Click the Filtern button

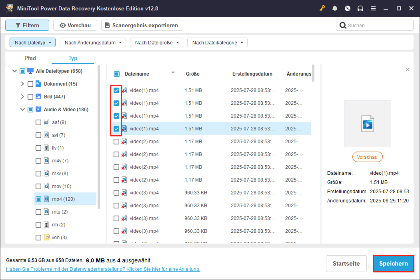tap(27, 25)
